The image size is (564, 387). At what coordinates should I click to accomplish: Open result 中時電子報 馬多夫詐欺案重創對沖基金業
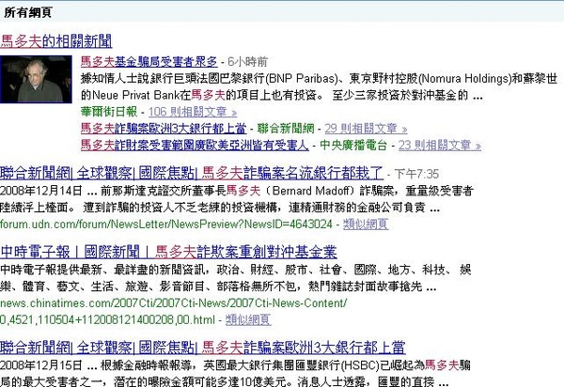point(168,252)
